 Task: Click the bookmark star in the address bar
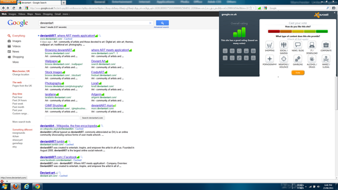click(x=250, y=8)
